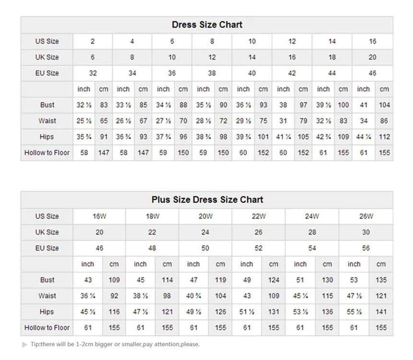Viewport: 413px width, 360px height.
Task: Click the 22W US size cell
Action: [x=259, y=216]
